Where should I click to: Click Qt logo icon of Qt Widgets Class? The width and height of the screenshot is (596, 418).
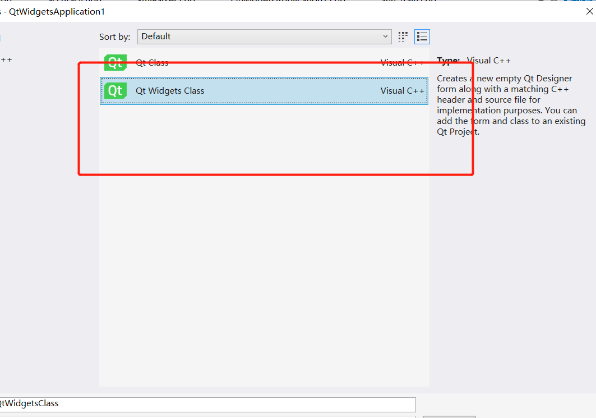(115, 91)
